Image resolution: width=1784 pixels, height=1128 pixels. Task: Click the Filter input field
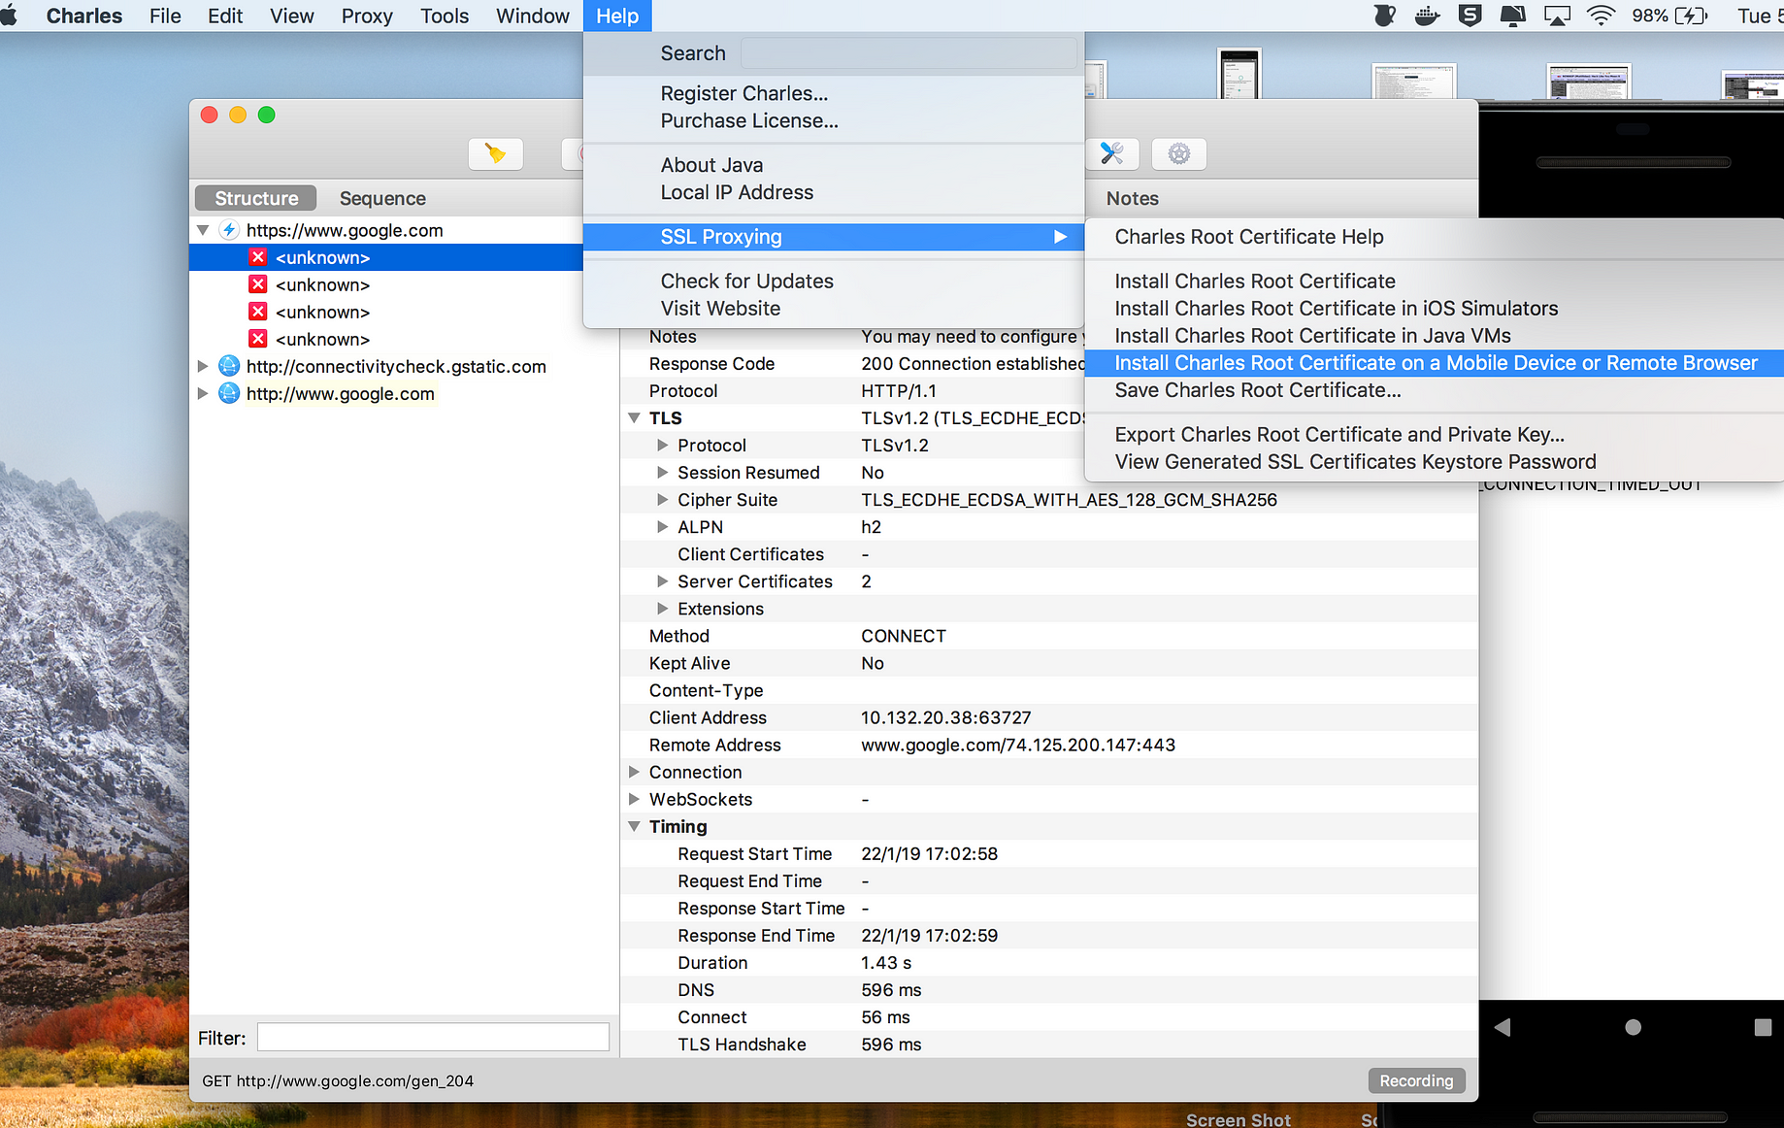(x=433, y=1037)
